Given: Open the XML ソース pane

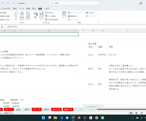Looking at the screenshot, I should (64, 15).
